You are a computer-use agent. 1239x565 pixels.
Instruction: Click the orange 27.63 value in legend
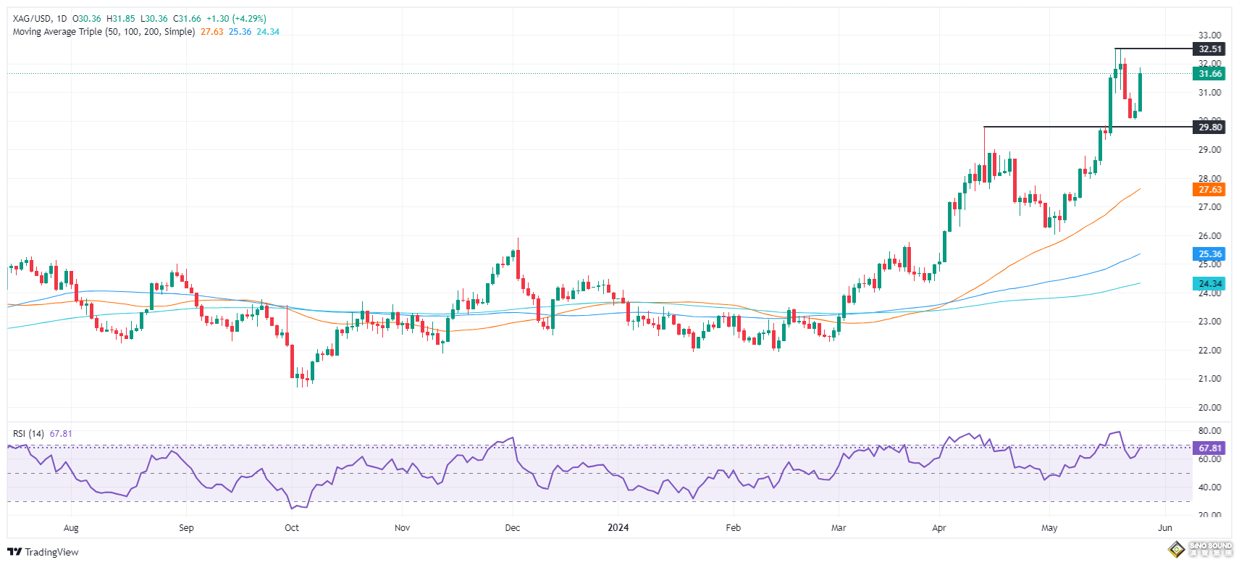tap(212, 32)
